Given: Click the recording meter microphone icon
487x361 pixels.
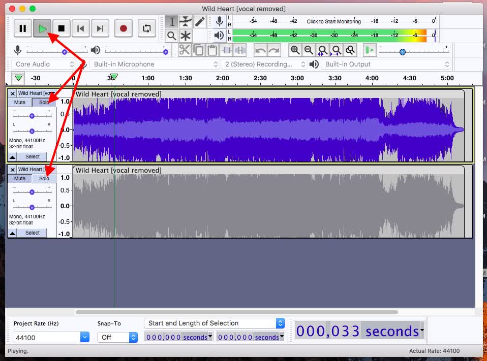Looking at the screenshot, I should 219,21.
